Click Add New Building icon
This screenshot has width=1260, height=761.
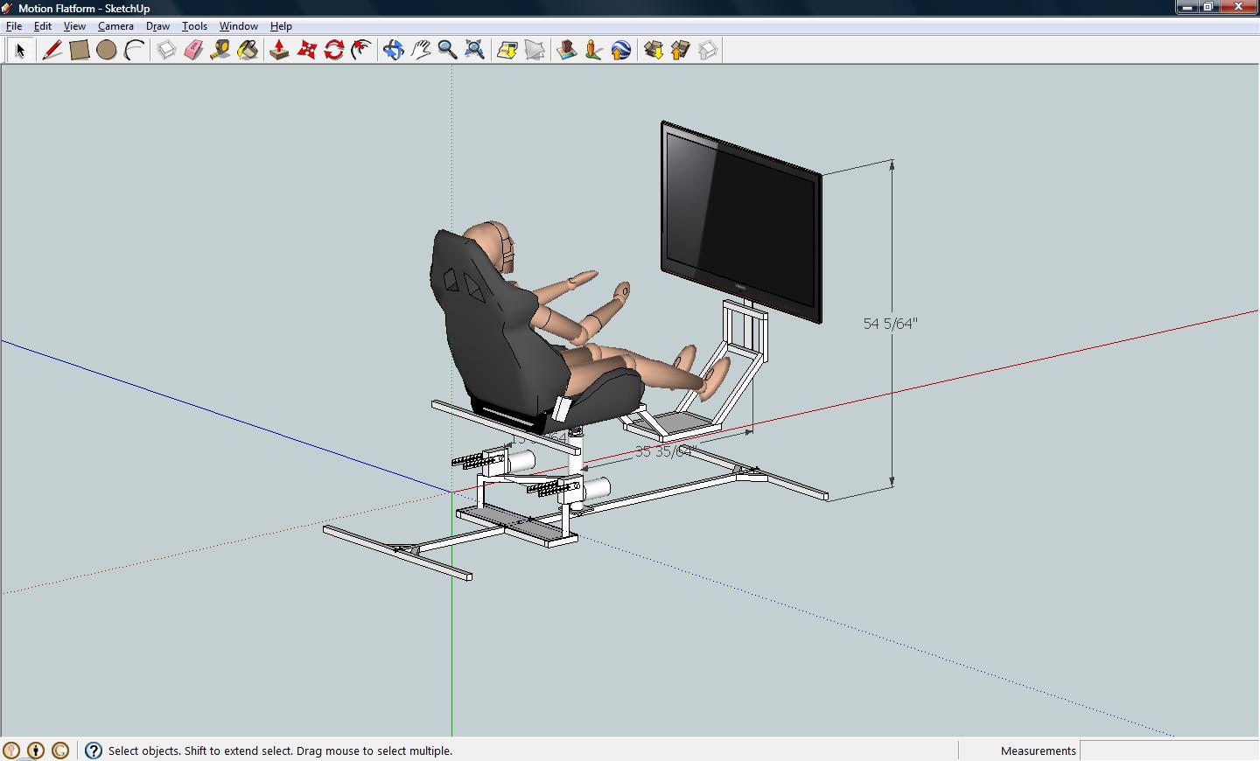[x=567, y=50]
